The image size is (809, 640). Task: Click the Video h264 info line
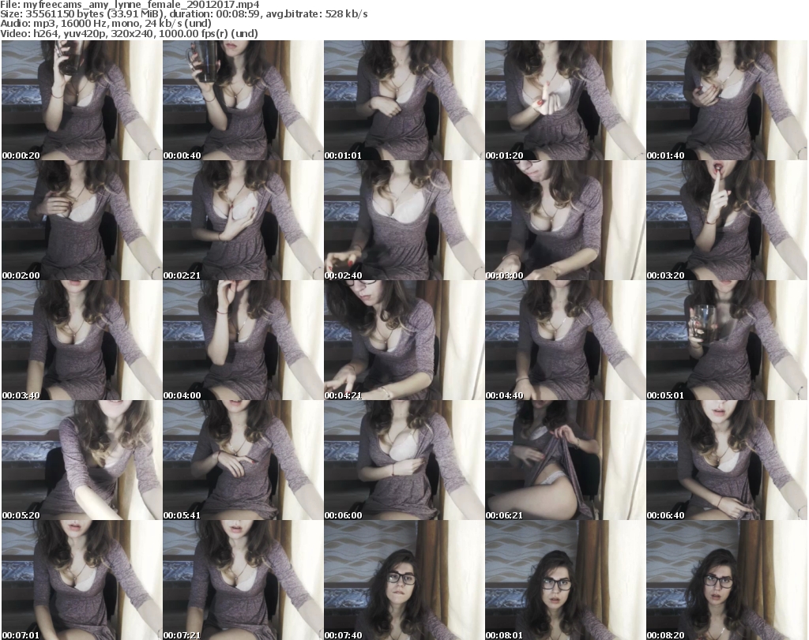tap(129, 33)
